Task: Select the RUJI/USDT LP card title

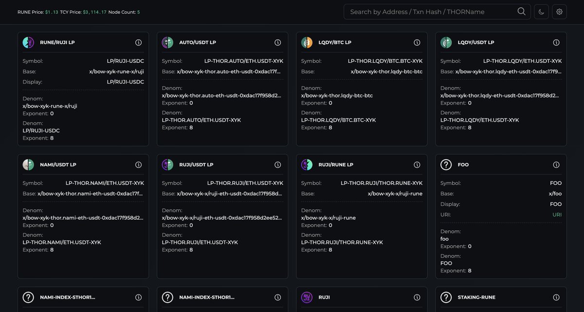Action: pos(196,165)
